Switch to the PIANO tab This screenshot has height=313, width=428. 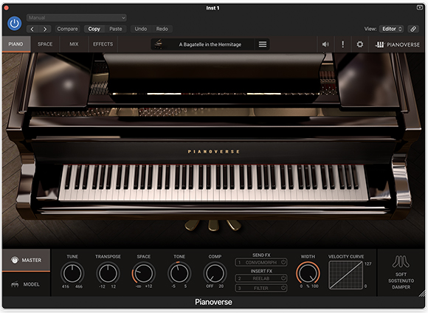click(15, 44)
